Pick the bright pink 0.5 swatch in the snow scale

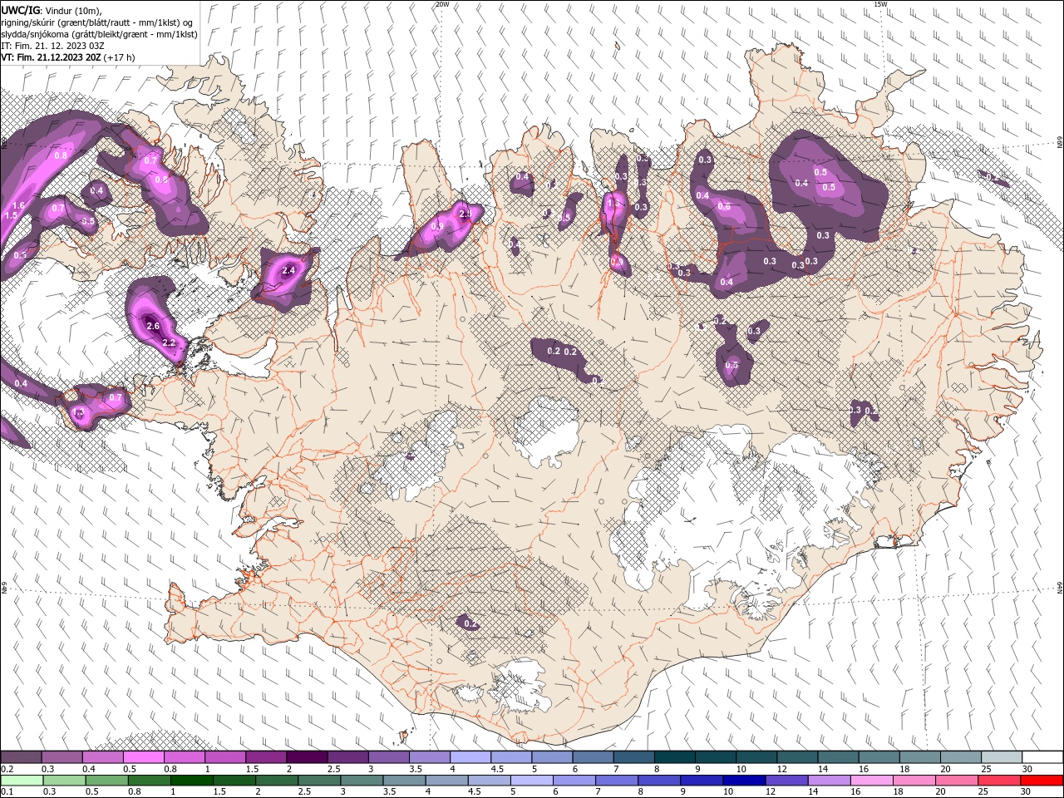[x=143, y=757]
